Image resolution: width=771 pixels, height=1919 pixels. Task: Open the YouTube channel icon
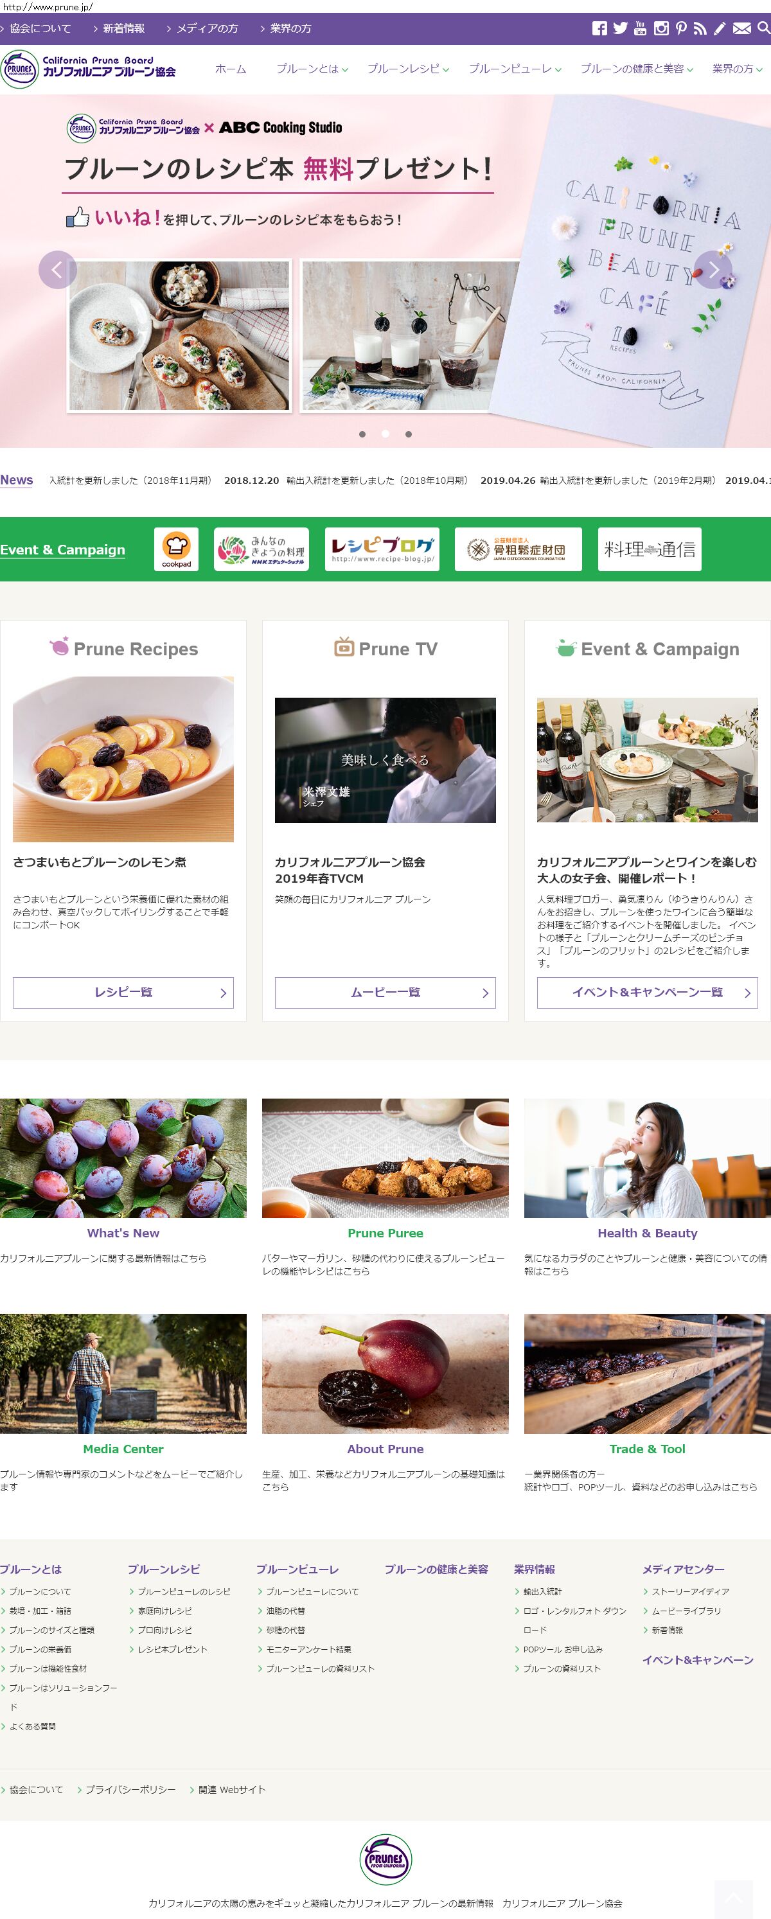click(640, 28)
